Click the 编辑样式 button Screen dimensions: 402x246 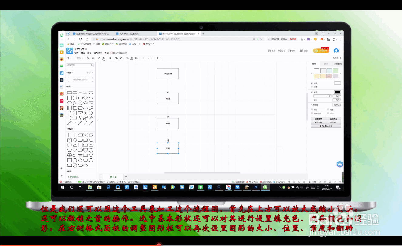(318, 119)
